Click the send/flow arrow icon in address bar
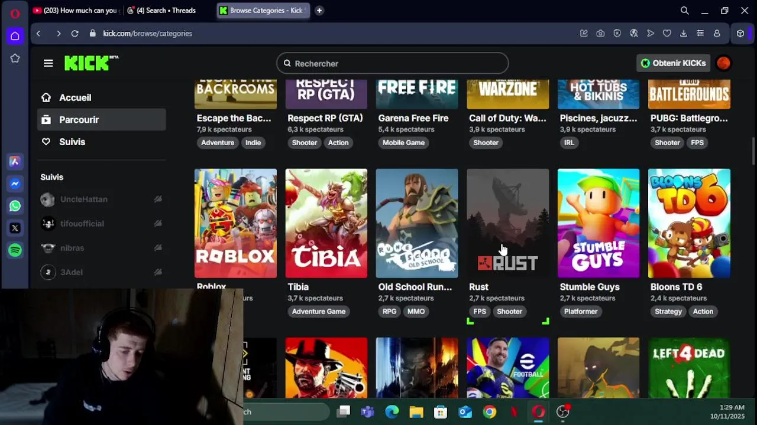Screen dimensions: 757x425 tap(650, 34)
